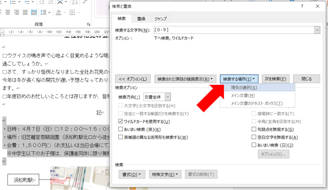Click the line and paragraph spacing icon

[x=44, y=12]
